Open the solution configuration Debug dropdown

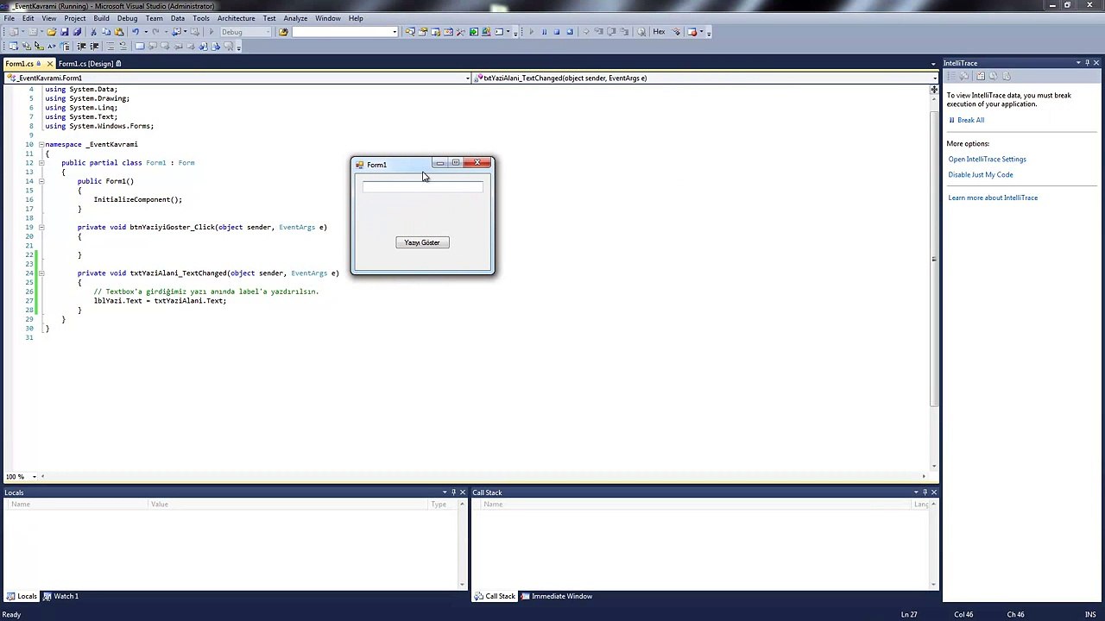click(245, 32)
